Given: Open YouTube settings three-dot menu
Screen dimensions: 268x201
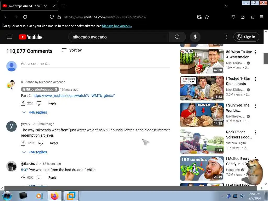Looking at the screenshot, I should [x=226, y=37].
